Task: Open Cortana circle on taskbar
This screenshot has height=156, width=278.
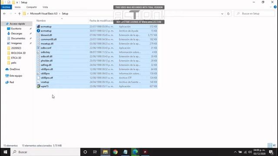Action: click(x=85, y=152)
